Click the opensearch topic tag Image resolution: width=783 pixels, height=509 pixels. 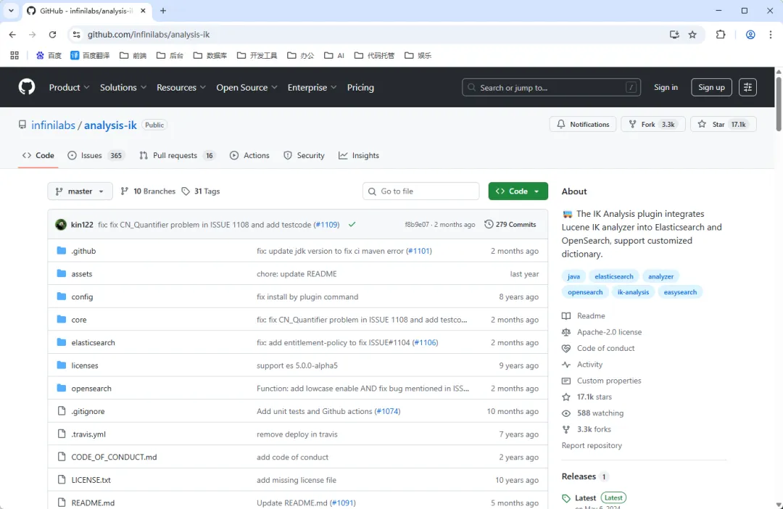point(585,291)
